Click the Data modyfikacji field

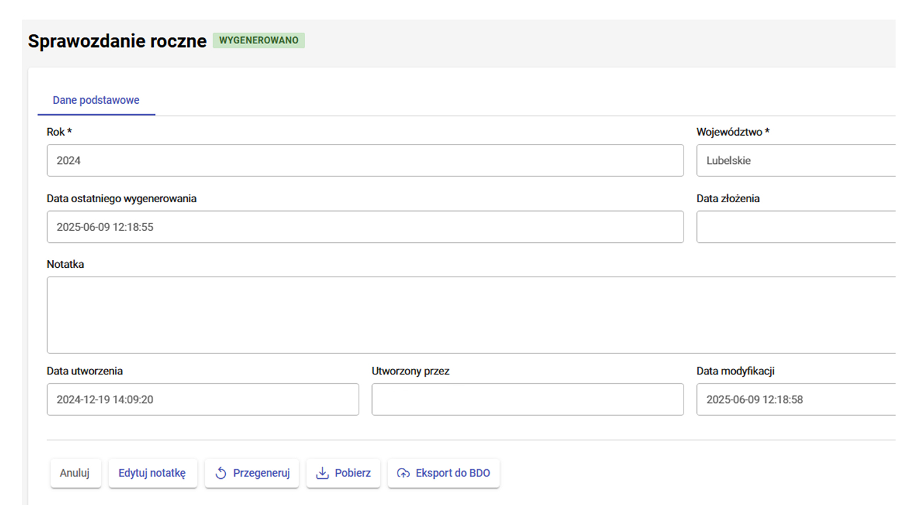798,400
